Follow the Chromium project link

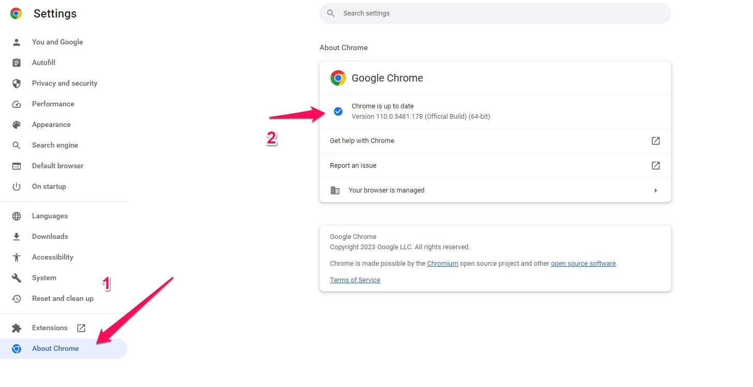pyautogui.click(x=442, y=263)
